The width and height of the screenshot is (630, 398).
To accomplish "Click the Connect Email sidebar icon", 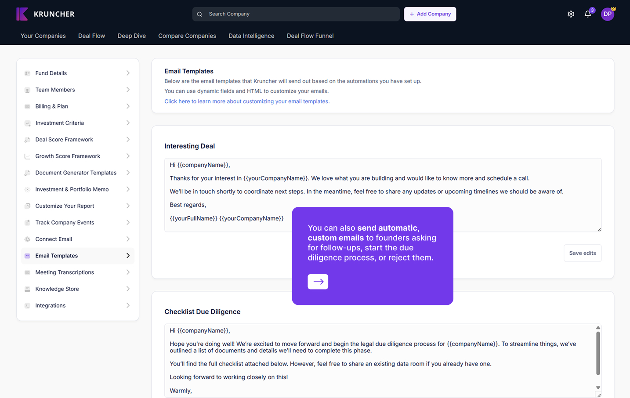I will 27,239.
